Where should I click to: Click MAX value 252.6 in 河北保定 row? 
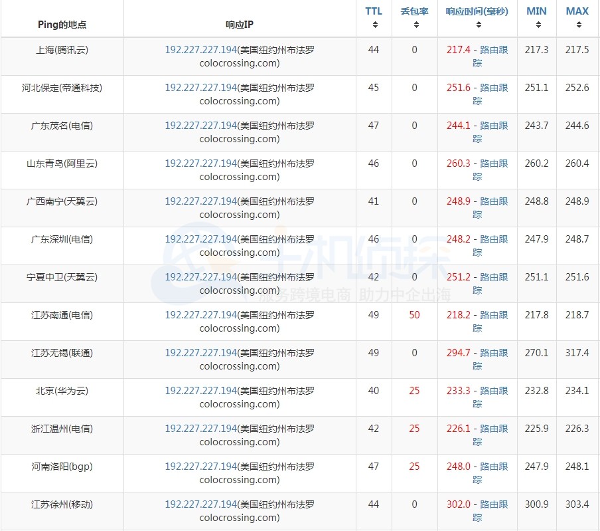pos(577,88)
